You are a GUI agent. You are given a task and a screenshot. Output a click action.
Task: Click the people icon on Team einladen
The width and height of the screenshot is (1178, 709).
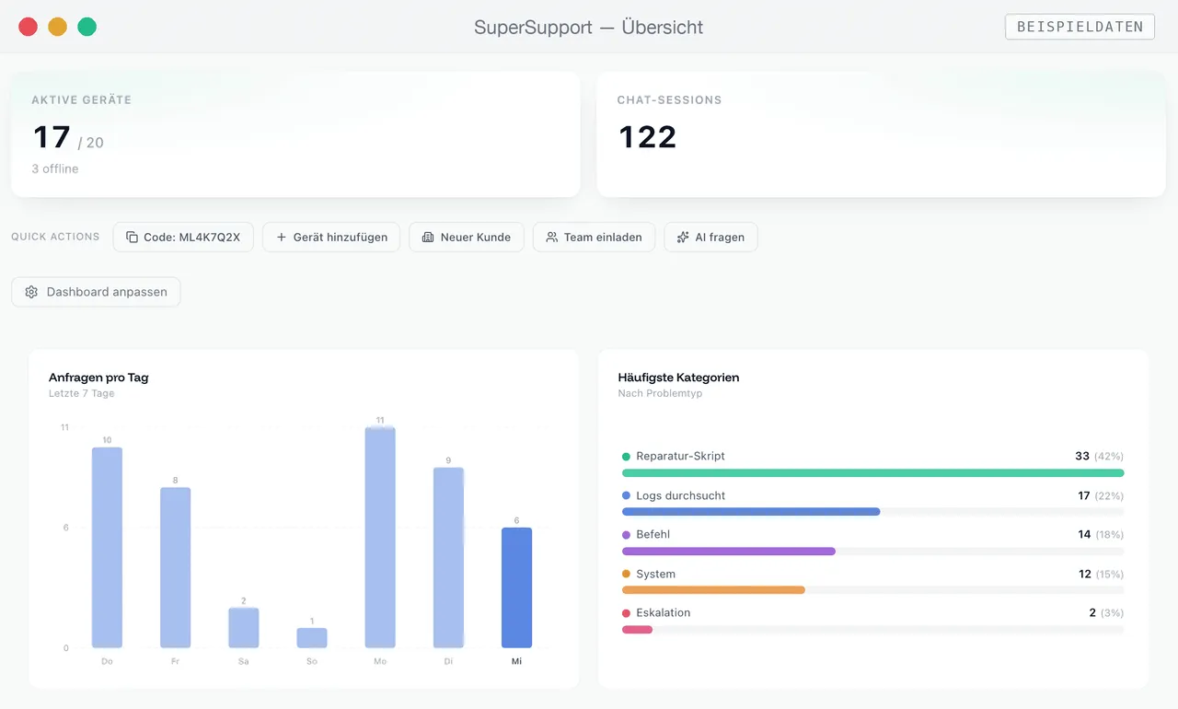pos(552,238)
